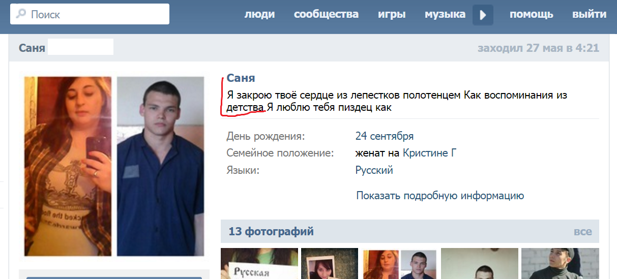Viewport: 617px width, 279px height.
Task: Open last thumbnail with person in cap
Action: click(560, 263)
